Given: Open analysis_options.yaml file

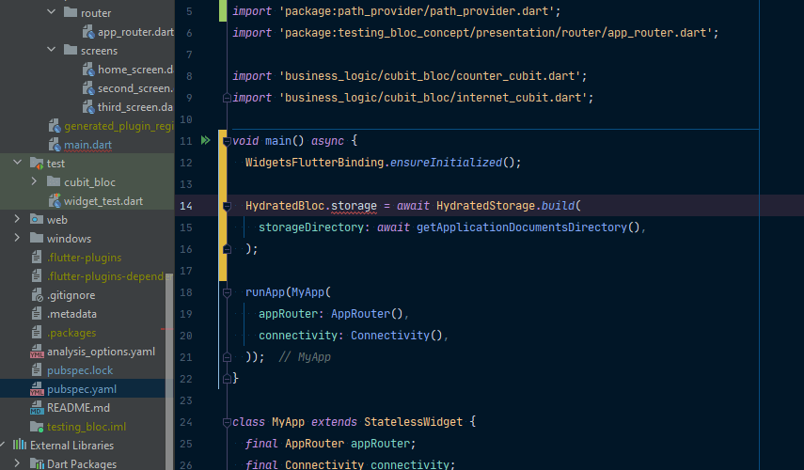Looking at the screenshot, I should click(101, 352).
